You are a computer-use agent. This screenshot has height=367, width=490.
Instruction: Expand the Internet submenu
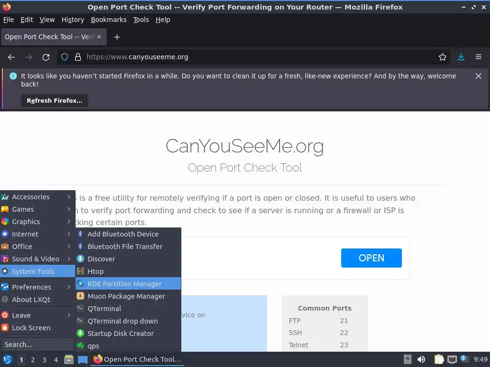tap(37, 234)
